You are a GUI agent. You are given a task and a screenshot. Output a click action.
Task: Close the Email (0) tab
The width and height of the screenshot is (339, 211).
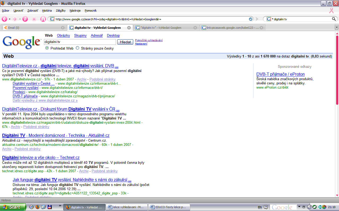tap(63, 27)
